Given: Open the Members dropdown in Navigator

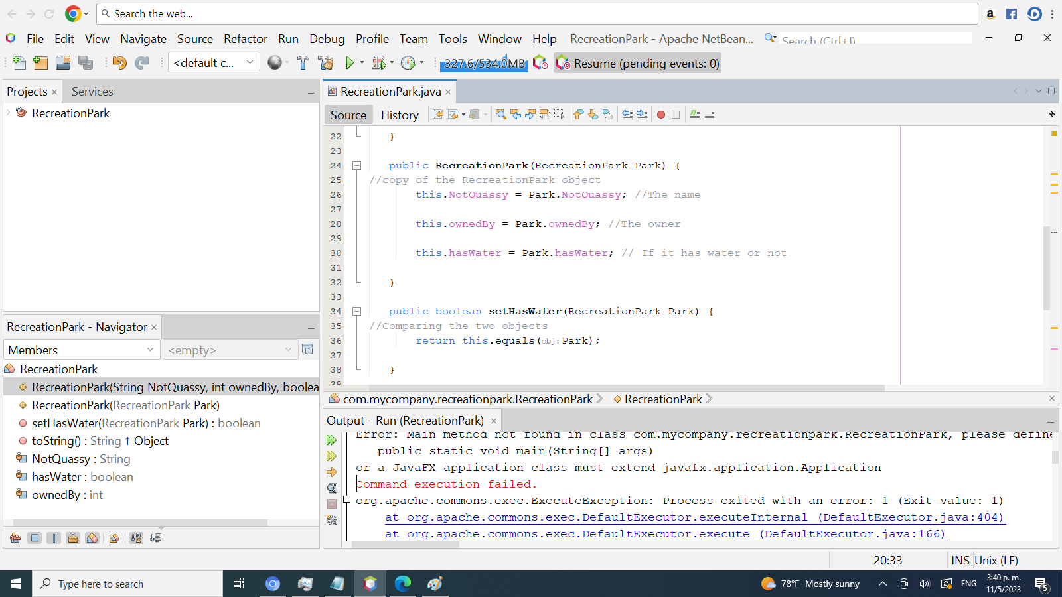Looking at the screenshot, I should coord(81,350).
